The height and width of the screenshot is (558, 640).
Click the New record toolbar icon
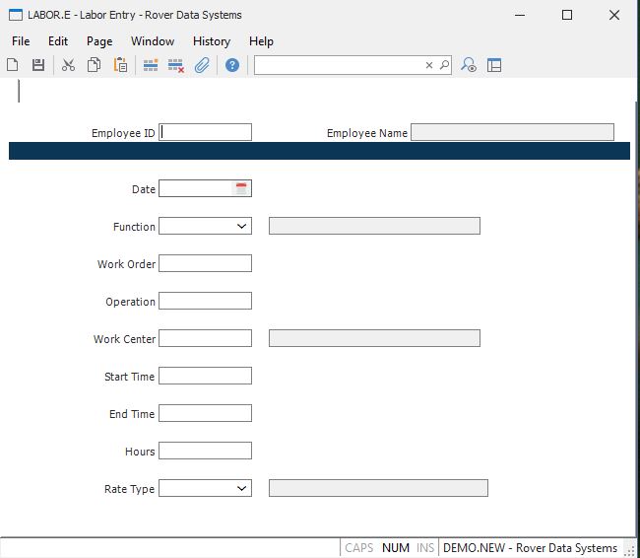click(x=13, y=65)
